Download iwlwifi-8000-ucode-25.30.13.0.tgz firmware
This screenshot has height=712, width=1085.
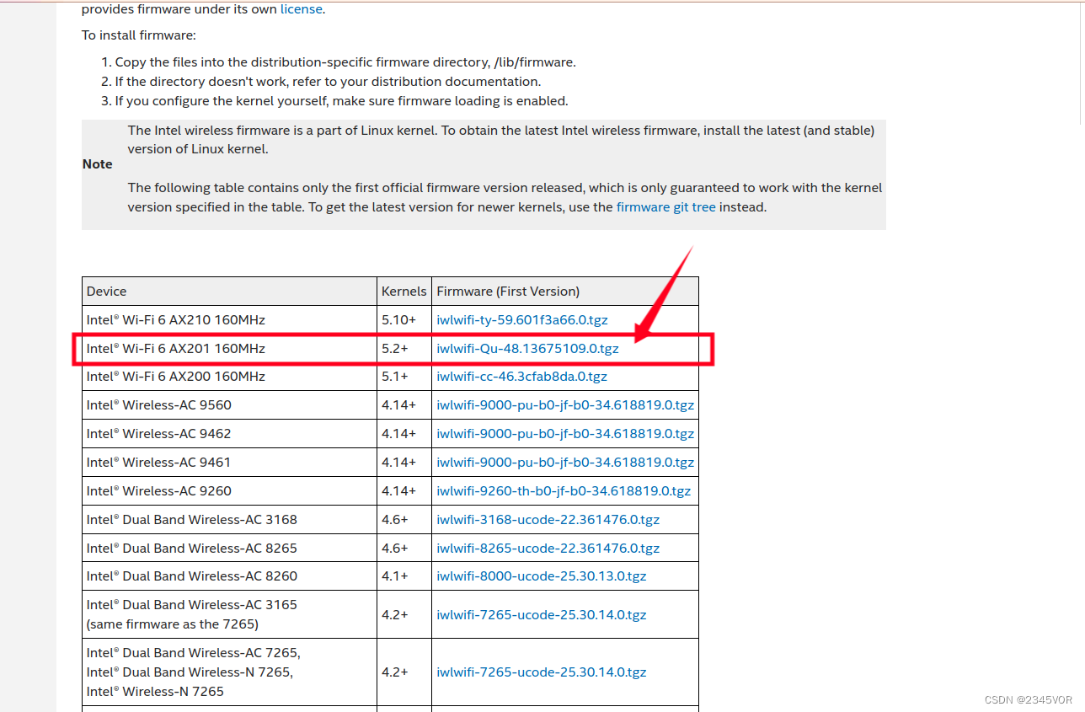[542, 576]
